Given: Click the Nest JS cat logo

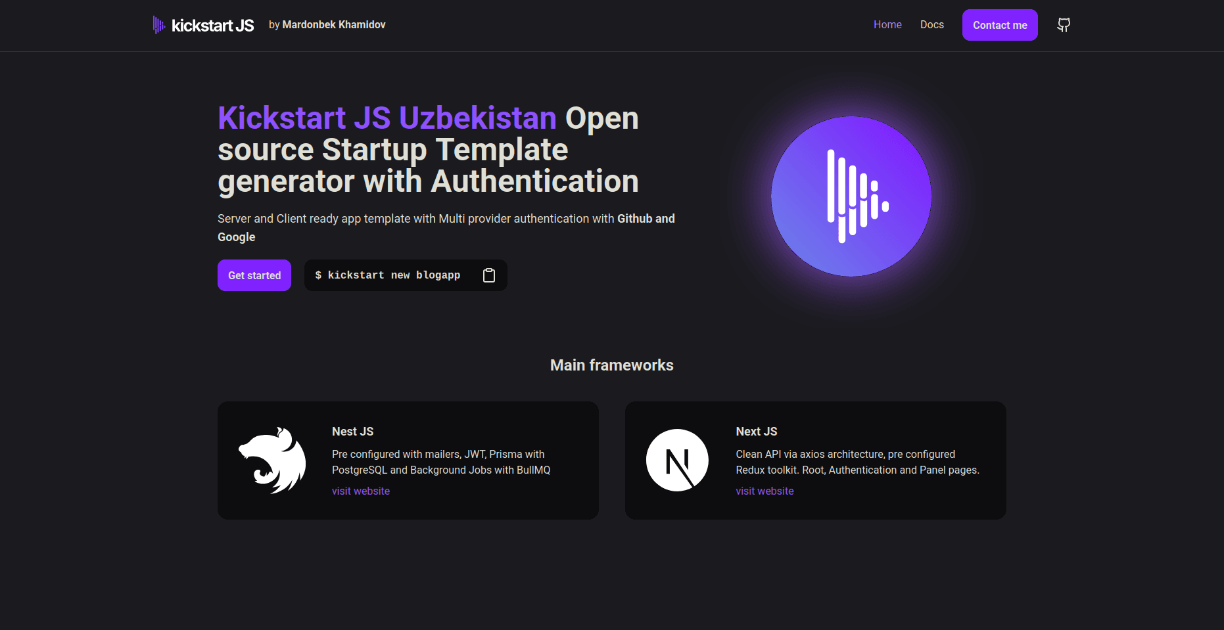Looking at the screenshot, I should pyautogui.click(x=272, y=461).
